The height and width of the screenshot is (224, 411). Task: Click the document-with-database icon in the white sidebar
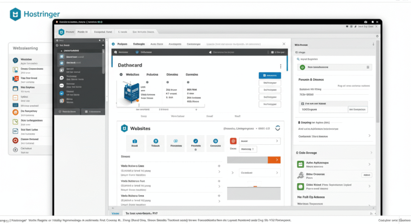coord(16,70)
